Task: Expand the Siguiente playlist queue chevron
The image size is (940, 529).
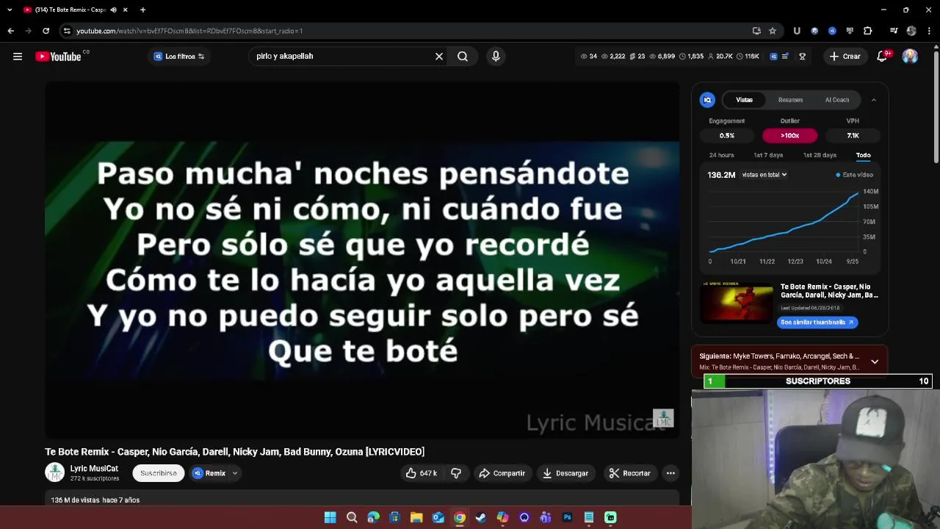Action: point(875,361)
